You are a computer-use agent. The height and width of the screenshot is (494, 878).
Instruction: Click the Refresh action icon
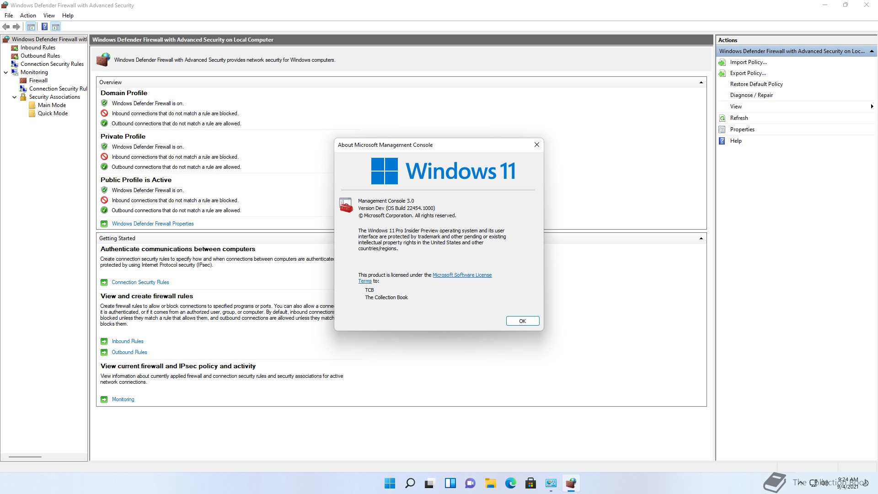tap(722, 118)
